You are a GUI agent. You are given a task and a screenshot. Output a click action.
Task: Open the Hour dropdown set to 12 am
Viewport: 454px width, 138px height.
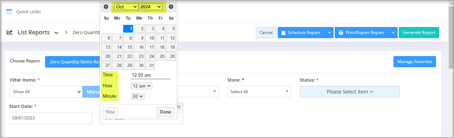coord(141,86)
